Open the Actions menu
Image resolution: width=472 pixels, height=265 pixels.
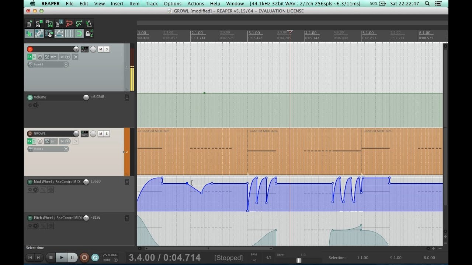196,4
